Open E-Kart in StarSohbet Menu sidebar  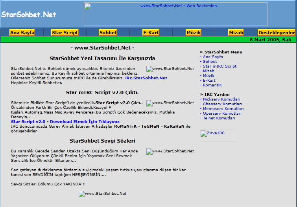(x=209, y=81)
